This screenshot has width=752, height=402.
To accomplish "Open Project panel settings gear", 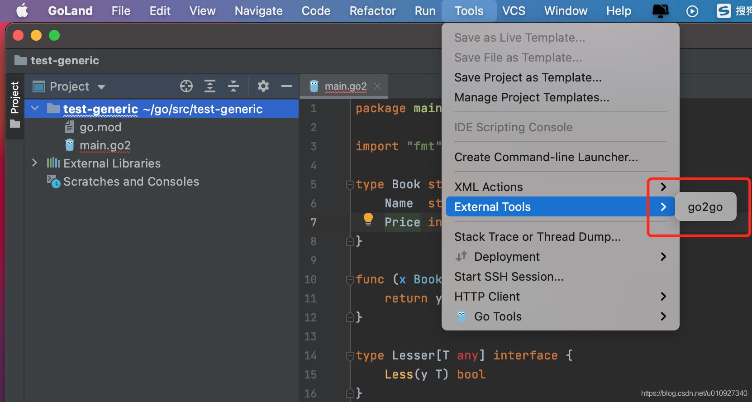I will tap(263, 86).
